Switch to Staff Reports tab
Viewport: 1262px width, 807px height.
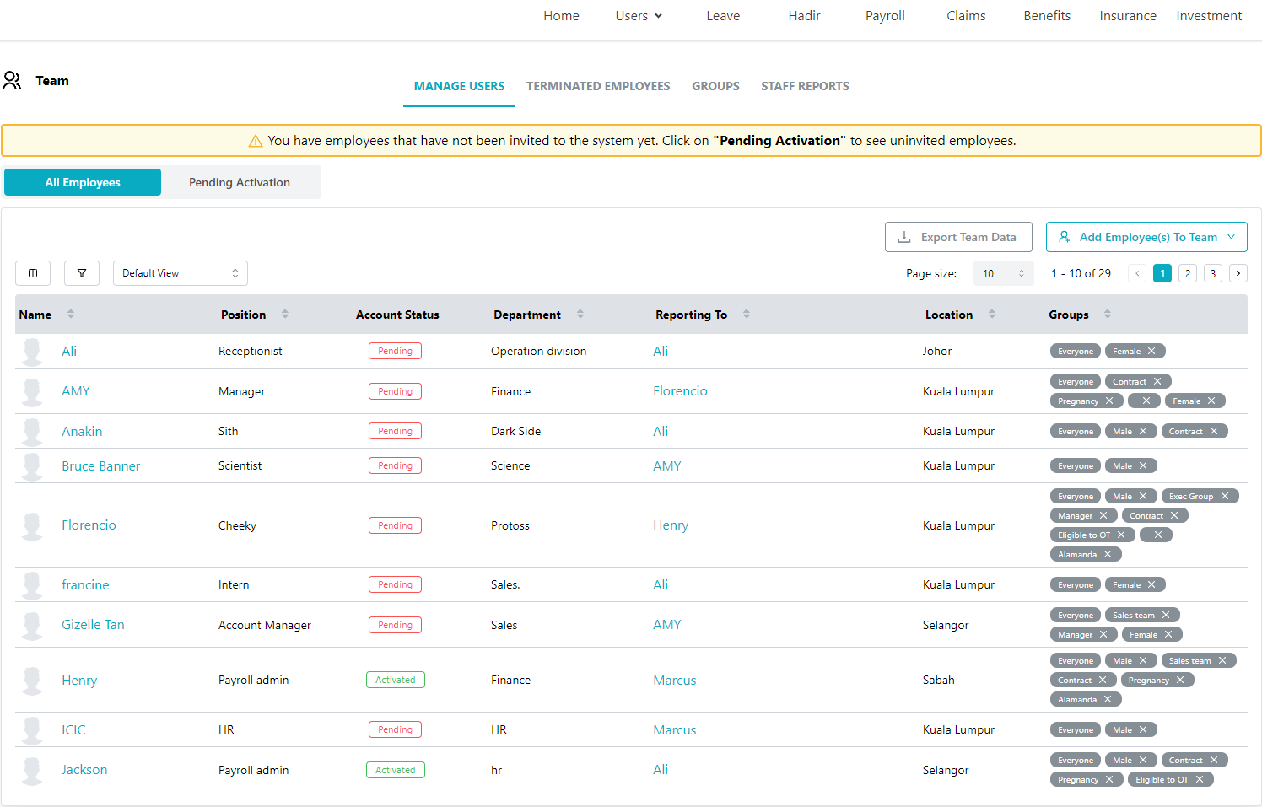tap(805, 86)
